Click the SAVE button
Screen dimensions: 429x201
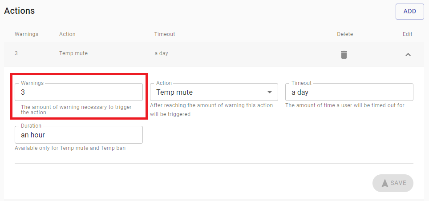[393, 183]
